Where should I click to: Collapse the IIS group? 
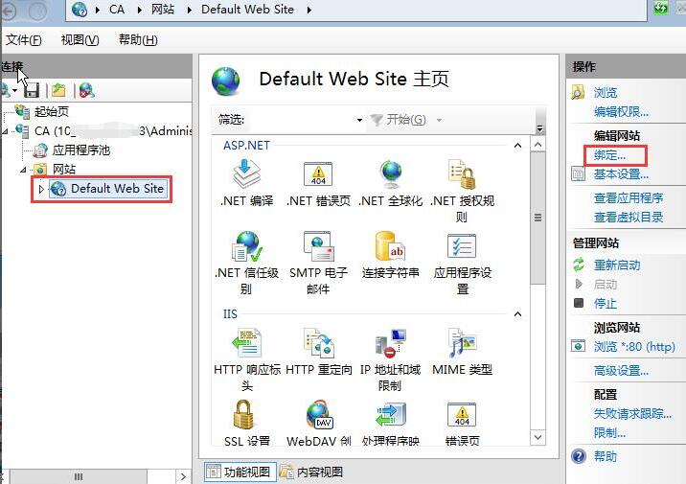(x=517, y=313)
